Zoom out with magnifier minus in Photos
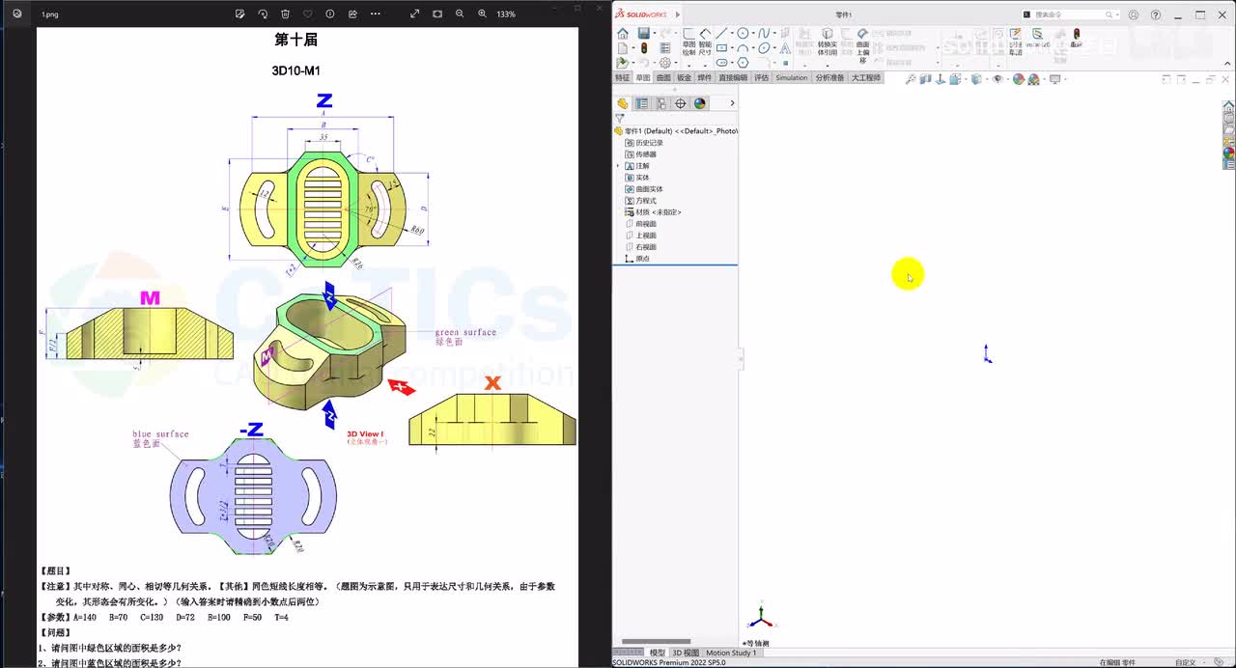The image size is (1236, 668). tap(460, 14)
